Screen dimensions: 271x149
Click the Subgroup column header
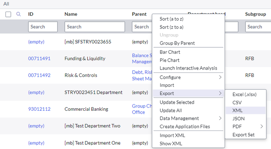[255, 14]
